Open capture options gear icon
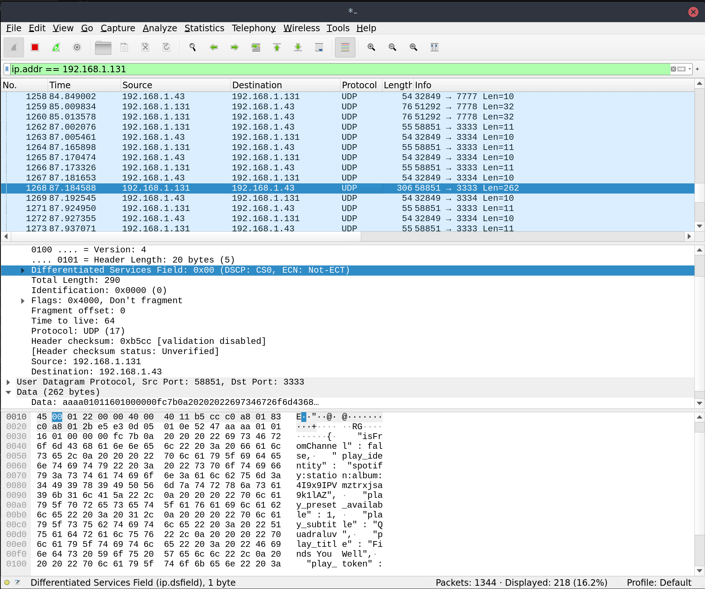The height and width of the screenshot is (589, 705). 77,47
